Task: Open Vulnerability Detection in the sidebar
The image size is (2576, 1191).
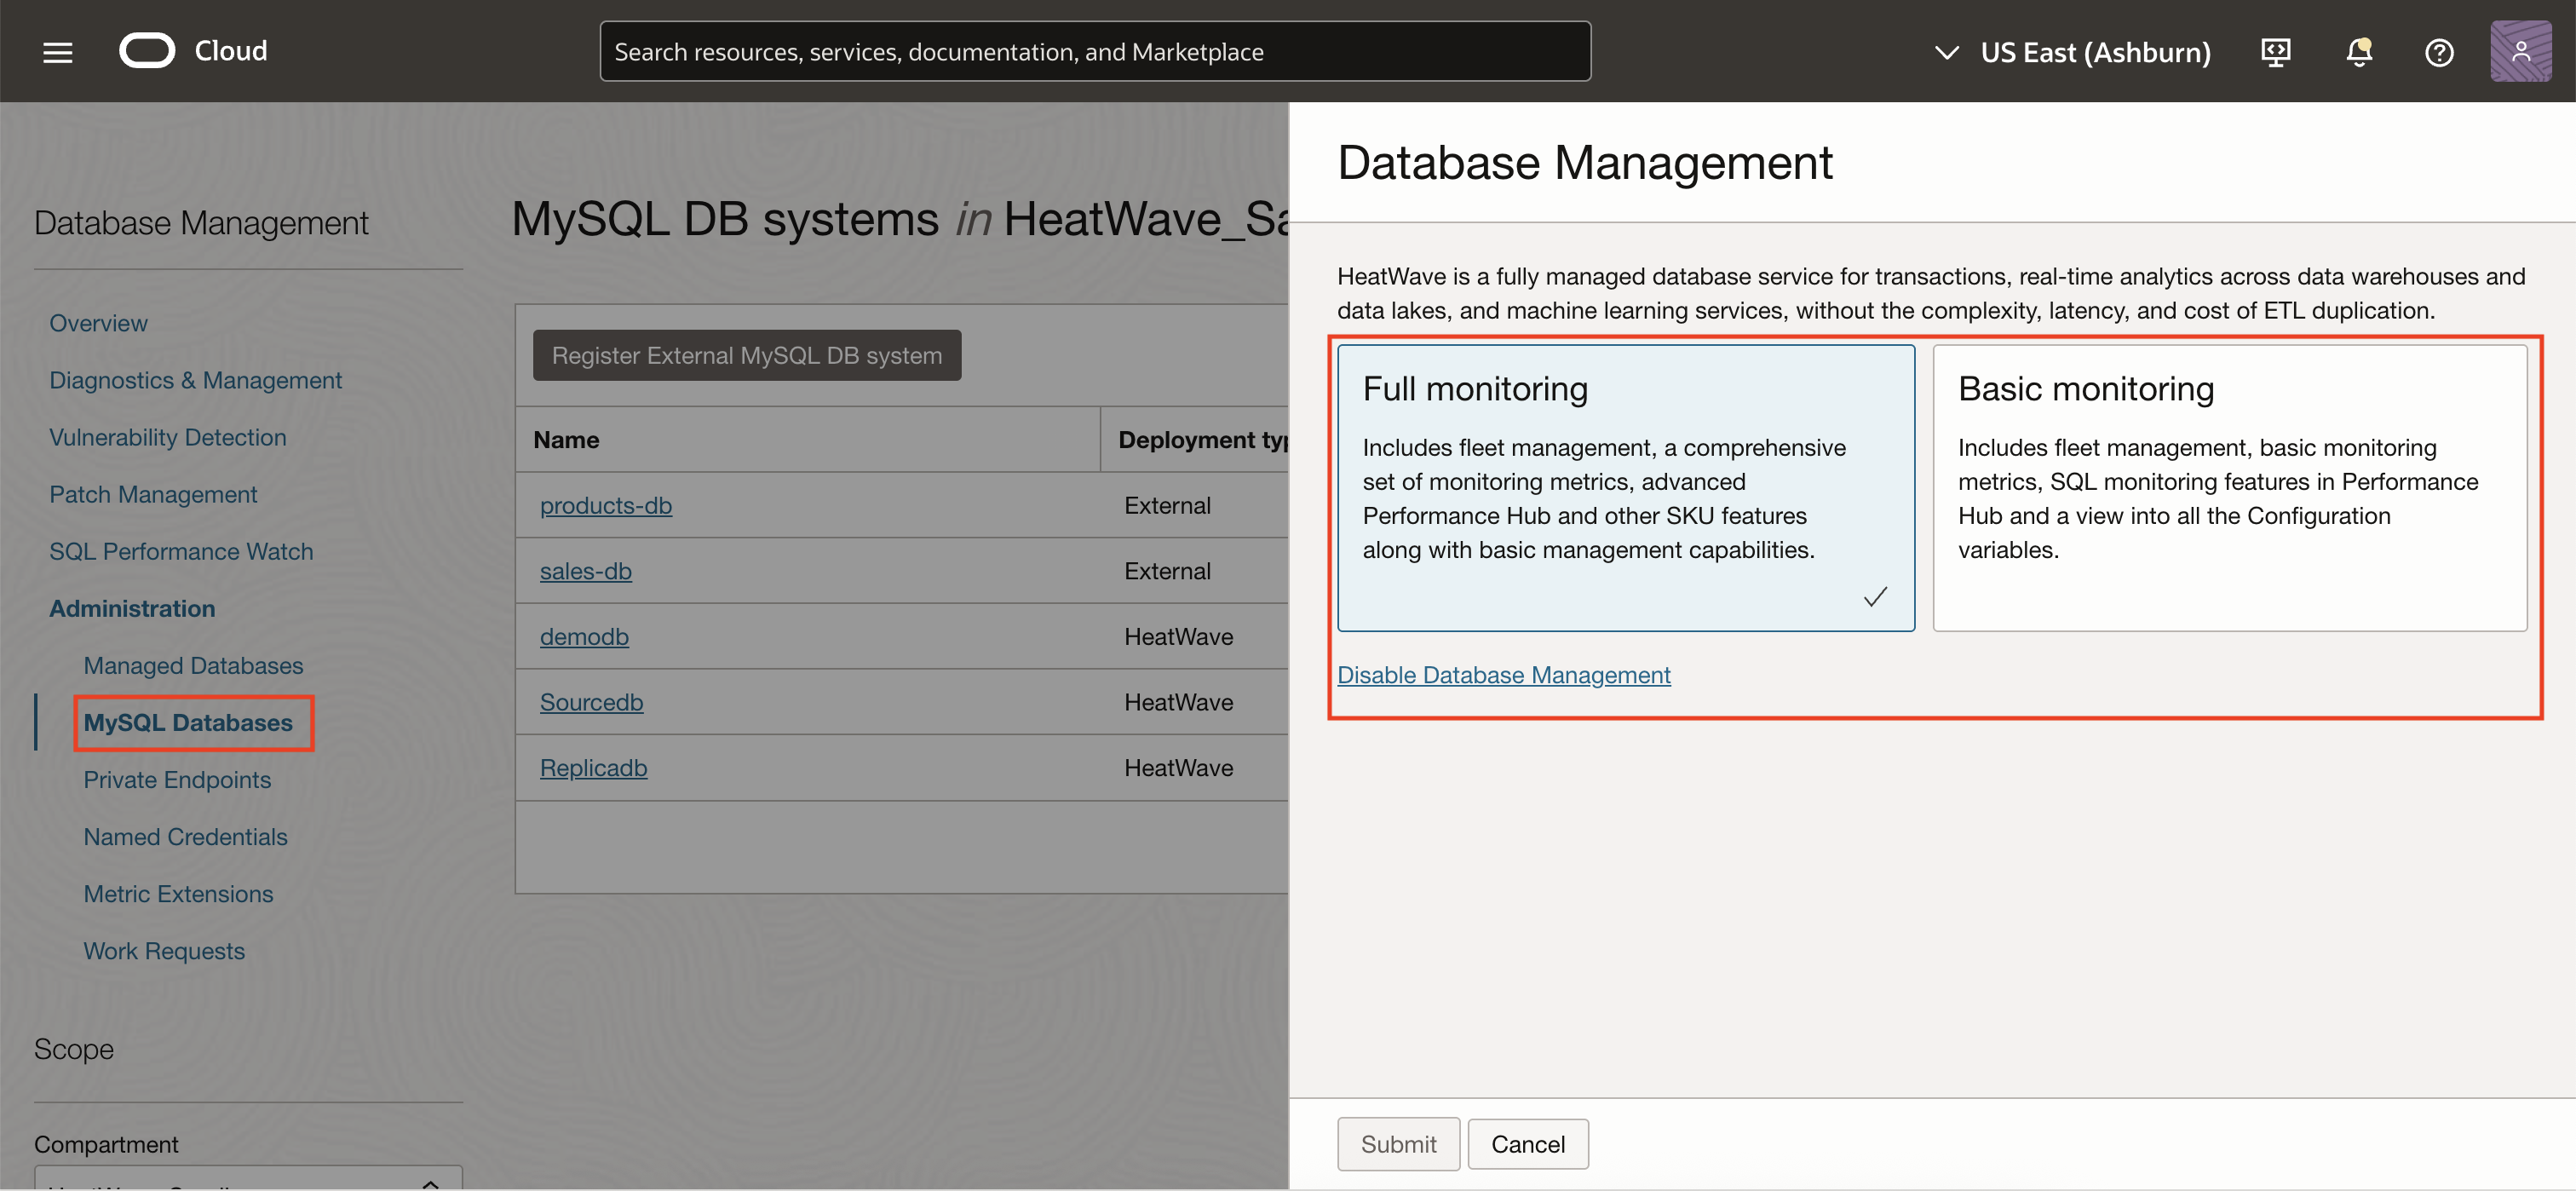Action: (x=167, y=437)
